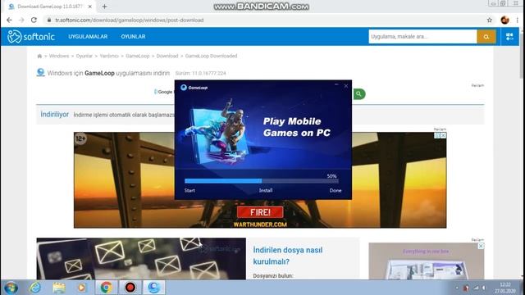This screenshot has height=295, width=525.
Task: Click the home icon in breadcrumbs
Action: (39, 56)
